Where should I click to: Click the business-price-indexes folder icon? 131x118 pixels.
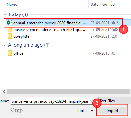pos(10,30)
